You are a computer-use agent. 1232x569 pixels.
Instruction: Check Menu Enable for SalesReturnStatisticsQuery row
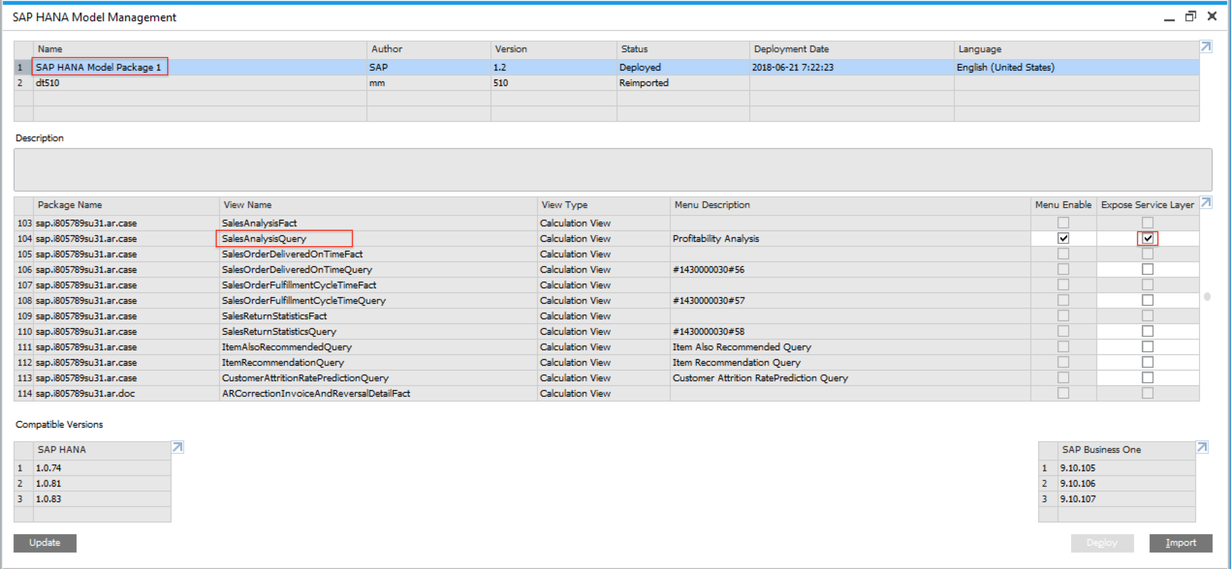tap(1063, 331)
